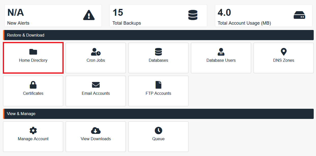Image resolution: width=316 pixels, height=156 pixels.
Task: Select the FTP Accounts file icon
Action: pos(158,85)
